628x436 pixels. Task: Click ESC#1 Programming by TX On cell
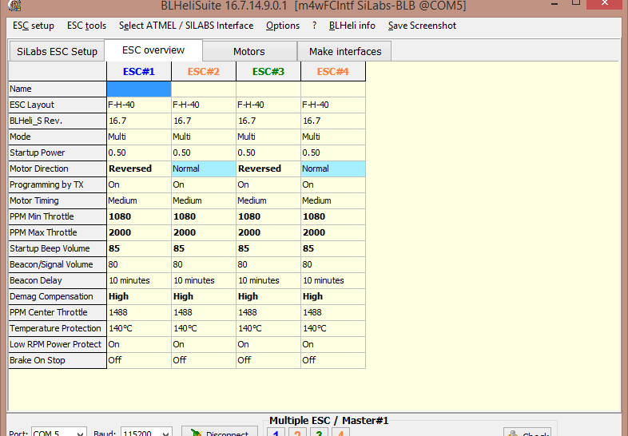coord(139,184)
